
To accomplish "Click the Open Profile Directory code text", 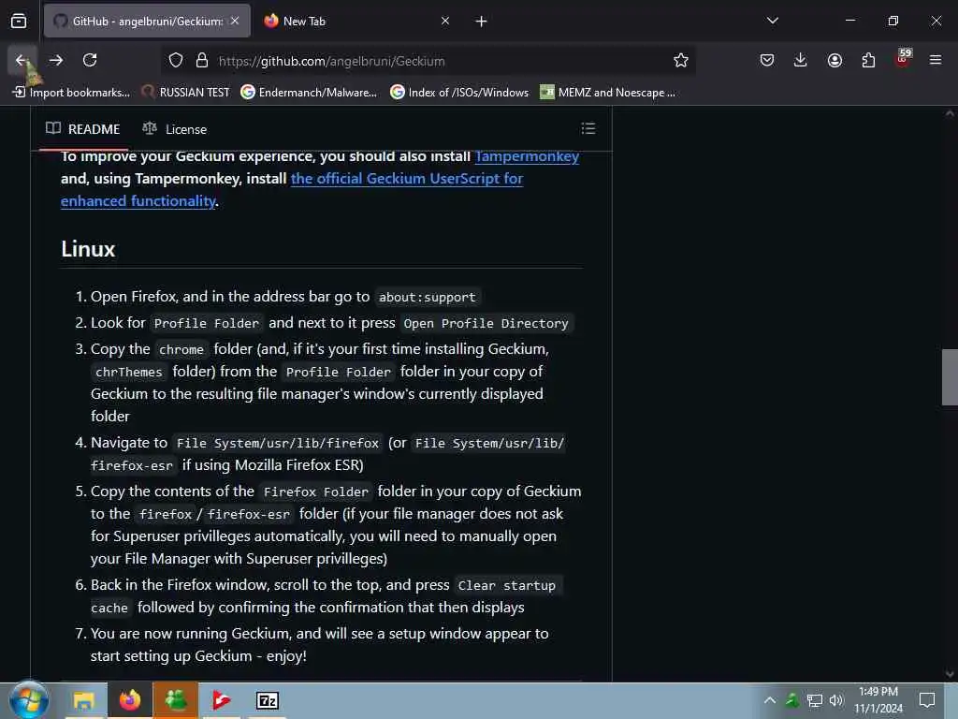I will tap(486, 323).
